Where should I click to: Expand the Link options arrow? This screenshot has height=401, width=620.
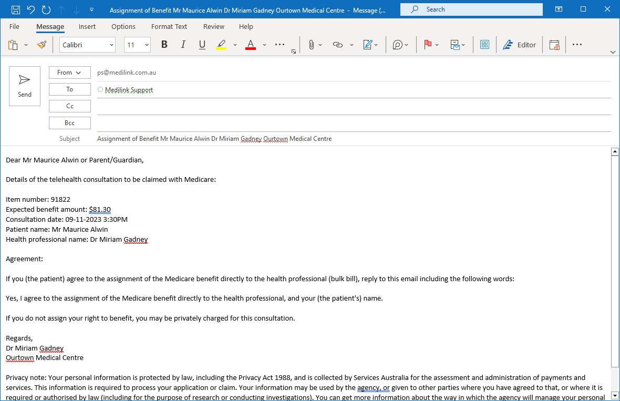coord(352,45)
